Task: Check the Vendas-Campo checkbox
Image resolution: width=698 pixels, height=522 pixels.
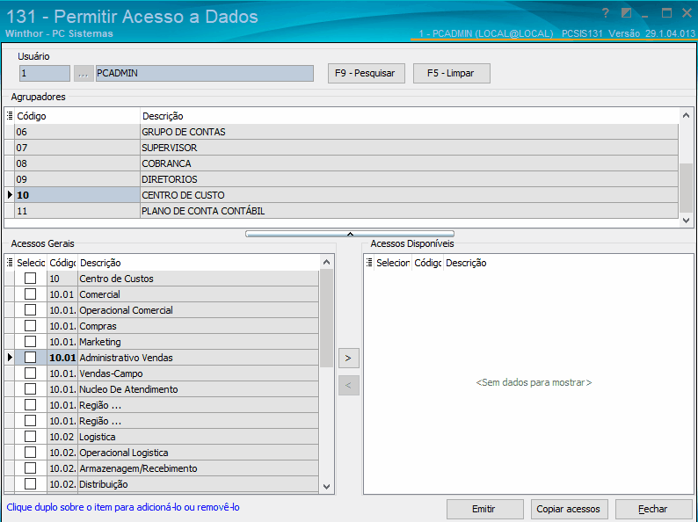Action: 30,373
